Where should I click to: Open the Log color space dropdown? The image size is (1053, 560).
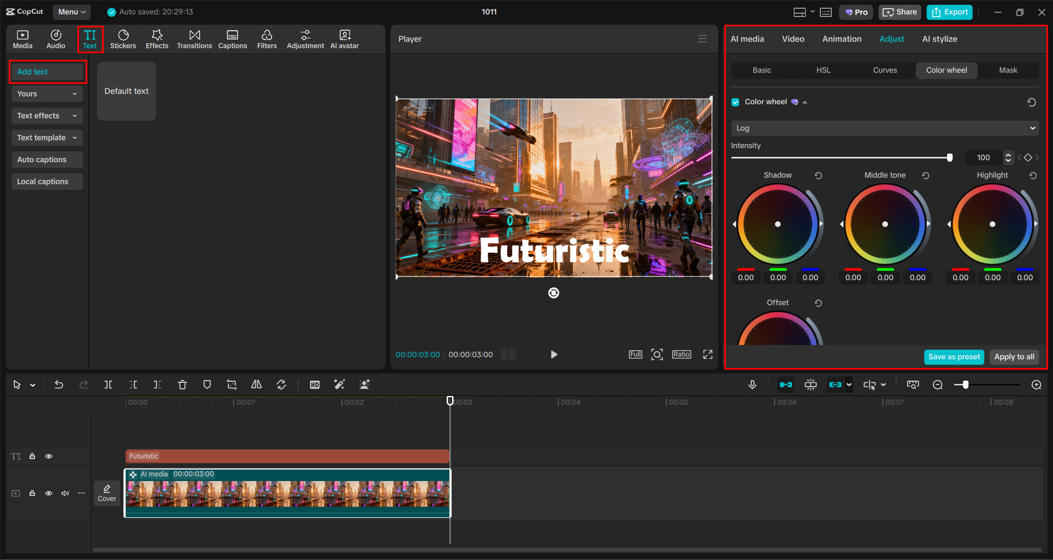tap(883, 128)
